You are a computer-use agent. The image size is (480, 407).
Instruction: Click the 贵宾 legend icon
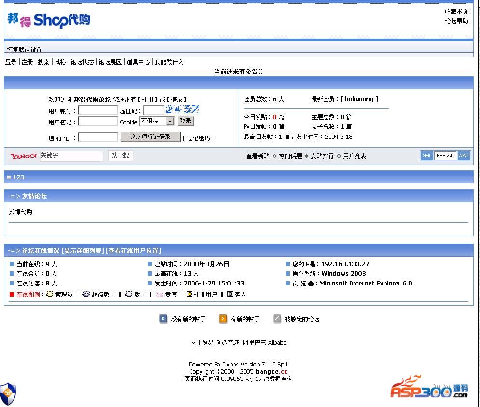(160, 294)
